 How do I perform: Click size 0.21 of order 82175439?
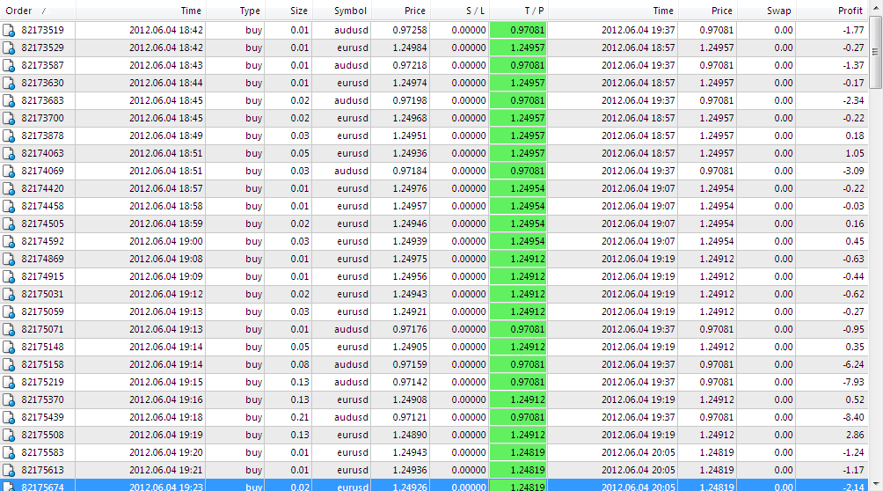[300, 417]
